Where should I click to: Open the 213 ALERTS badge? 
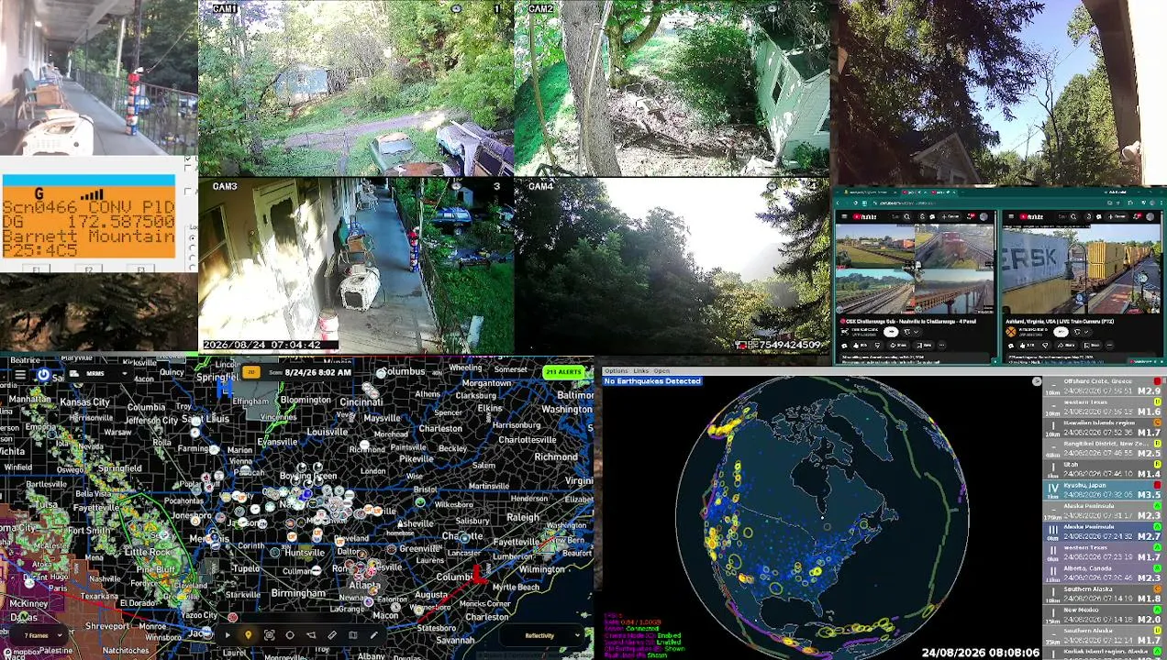[x=563, y=372]
